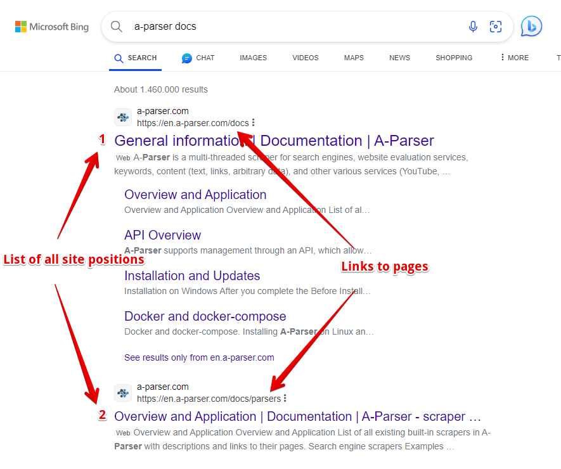Activate microphone voice search
The width and height of the screenshot is (561, 469).
click(x=473, y=27)
